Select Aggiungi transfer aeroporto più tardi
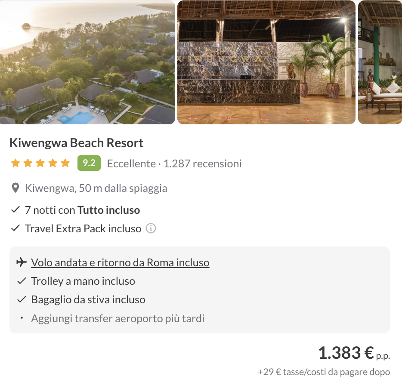 coord(118,319)
